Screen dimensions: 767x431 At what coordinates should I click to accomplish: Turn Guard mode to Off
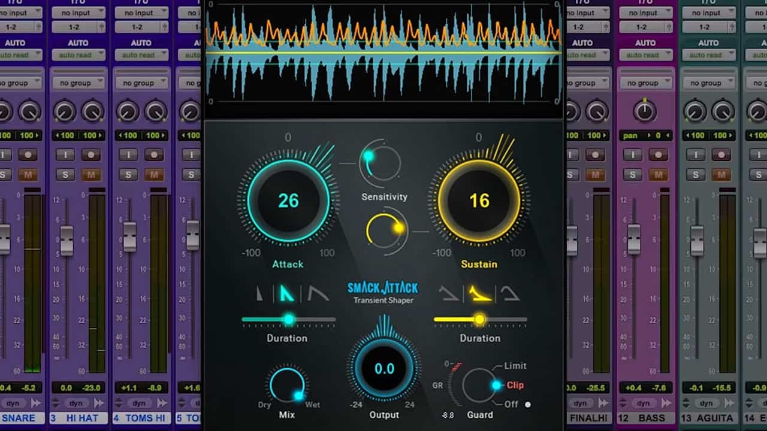point(511,404)
